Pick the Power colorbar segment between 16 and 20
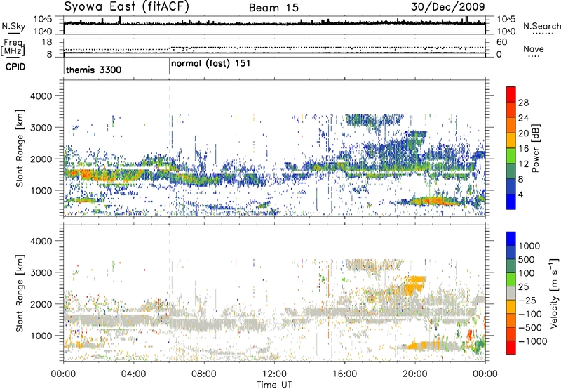561x389 pixels. point(511,140)
